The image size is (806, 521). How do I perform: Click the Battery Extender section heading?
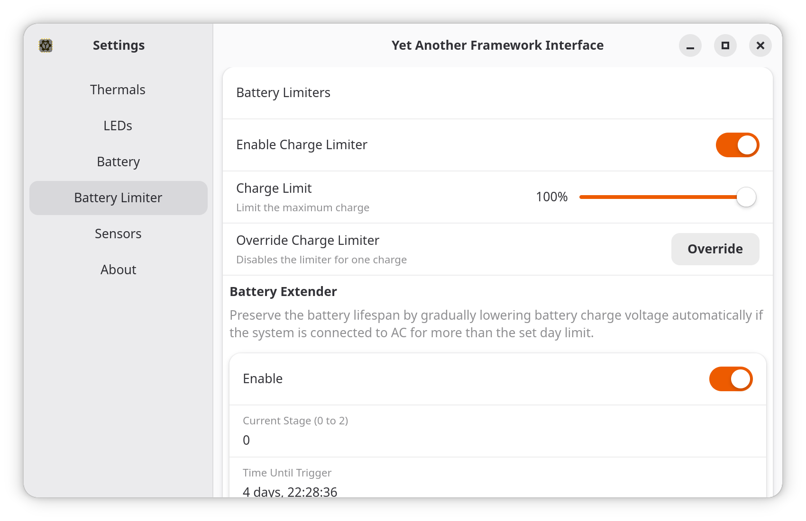tap(283, 292)
